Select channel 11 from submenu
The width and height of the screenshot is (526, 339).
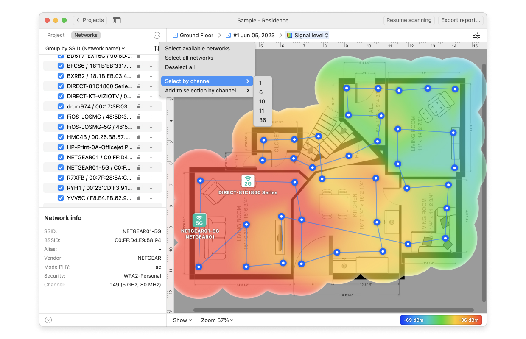[x=262, y=111]
